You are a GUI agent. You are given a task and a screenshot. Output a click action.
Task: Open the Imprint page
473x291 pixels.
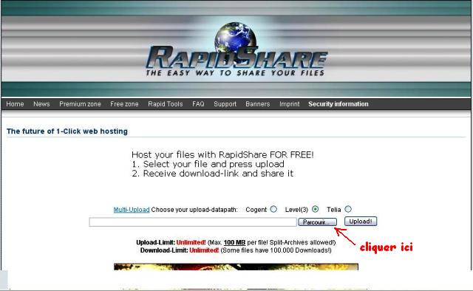click(x=289, y=104)
